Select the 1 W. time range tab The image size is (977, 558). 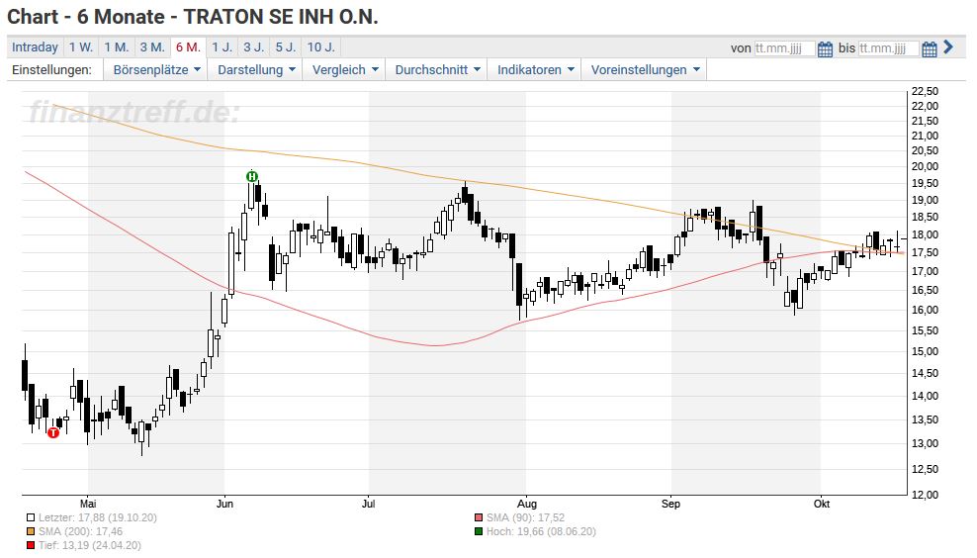coord(81,46)
